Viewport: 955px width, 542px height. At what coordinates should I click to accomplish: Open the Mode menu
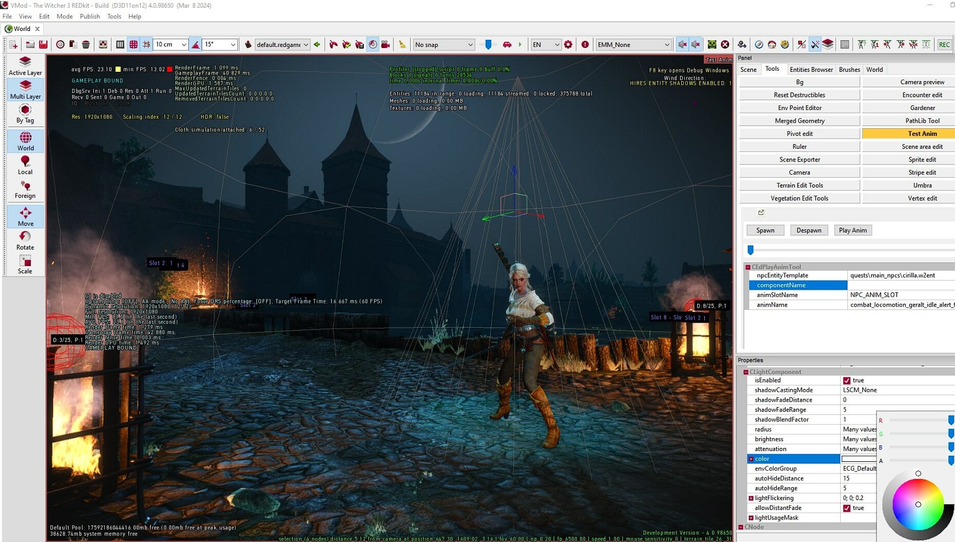pos(65,17)
